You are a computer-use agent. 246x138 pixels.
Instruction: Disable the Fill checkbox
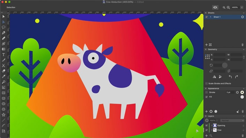coord(207,97)
